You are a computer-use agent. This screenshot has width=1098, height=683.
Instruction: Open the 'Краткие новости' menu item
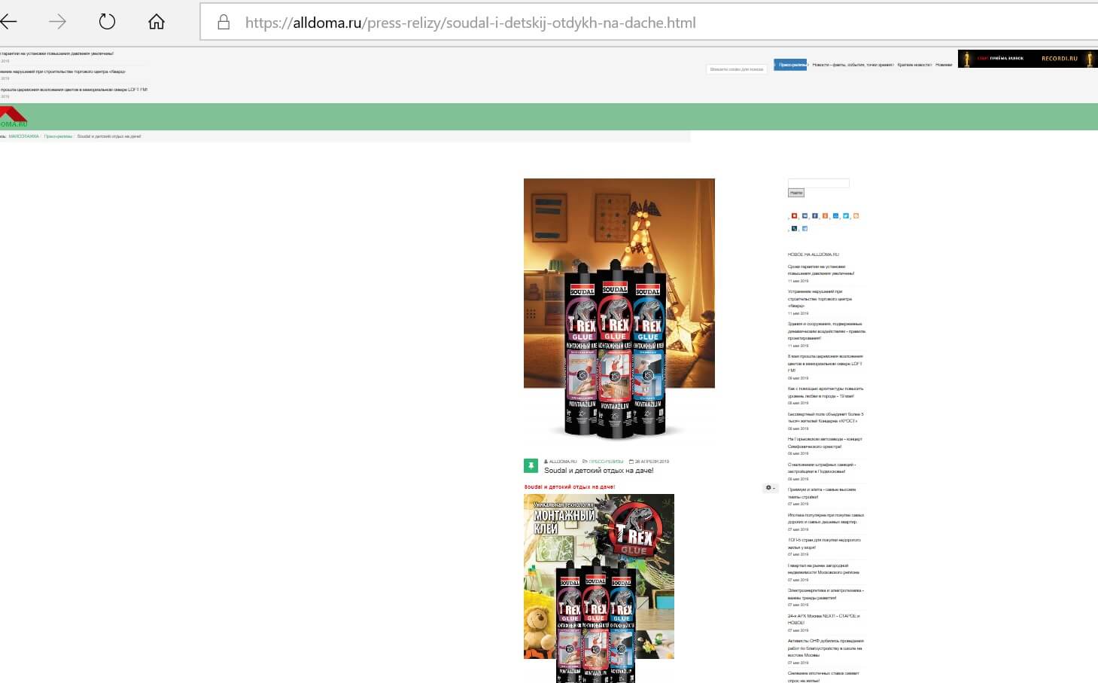pyautogui.click(x=914, y=65)
